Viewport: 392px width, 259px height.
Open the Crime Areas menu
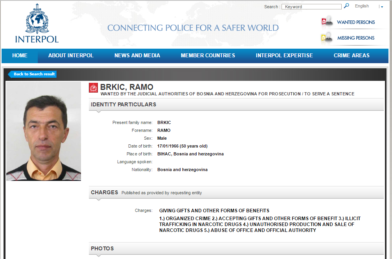[352, 56]
